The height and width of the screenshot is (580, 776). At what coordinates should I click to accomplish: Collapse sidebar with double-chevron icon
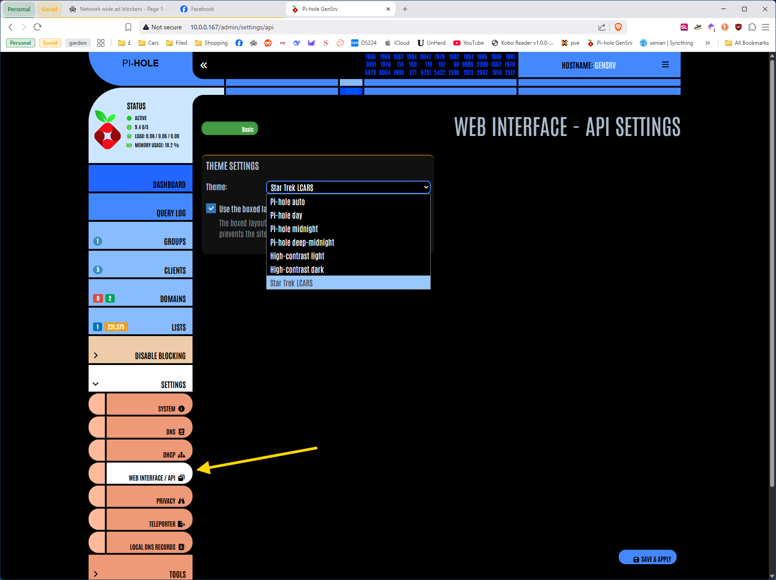204,65
